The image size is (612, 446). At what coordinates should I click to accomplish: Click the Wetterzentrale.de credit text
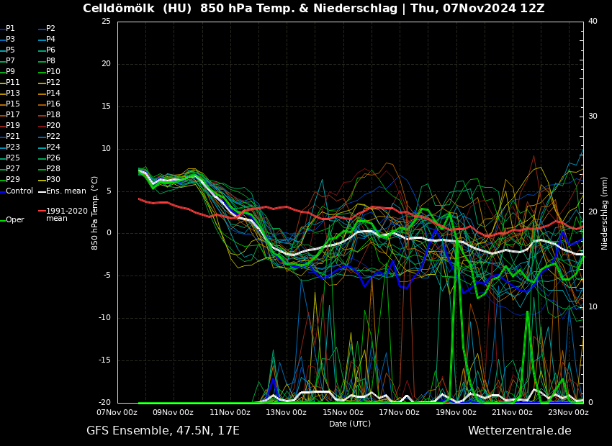(519, 431)
